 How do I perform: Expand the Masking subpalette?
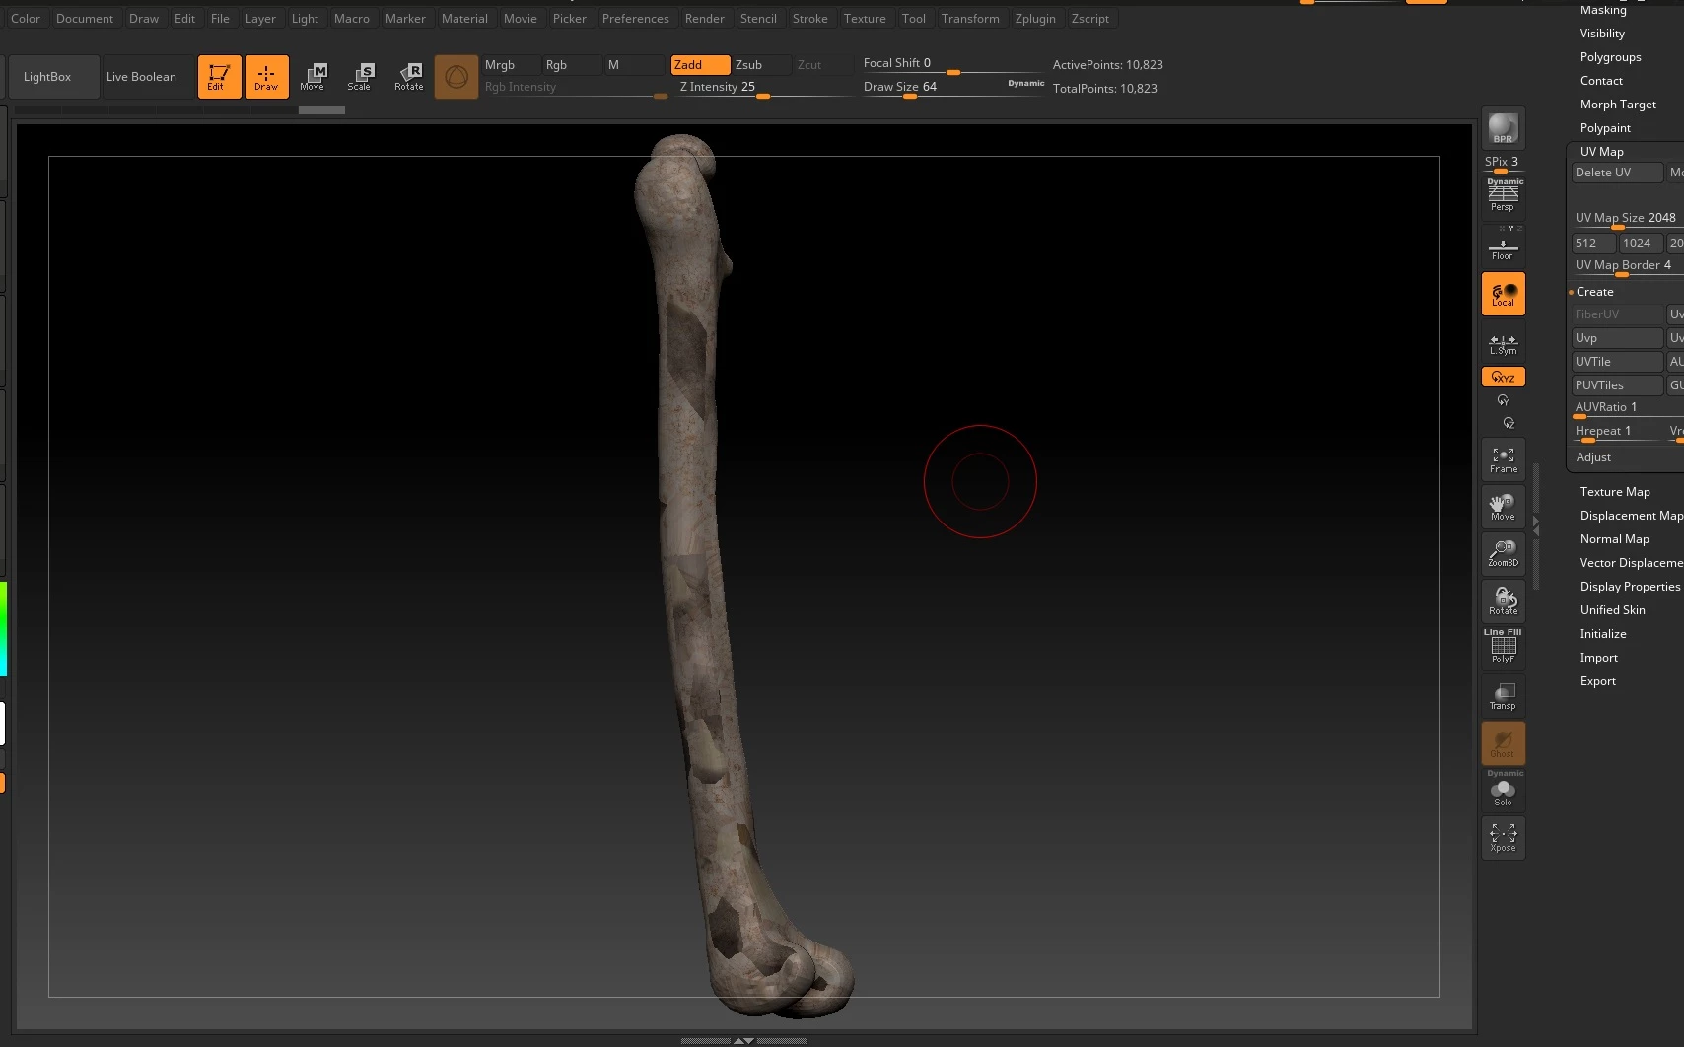[x=1603, y=10]
